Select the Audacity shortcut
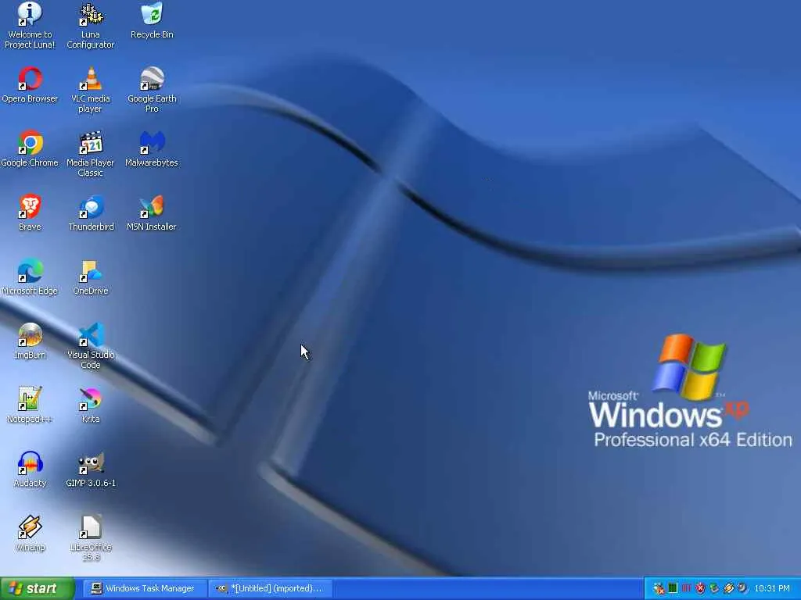Viewport: 801px width, 600px height. click(x=30, y=470)
